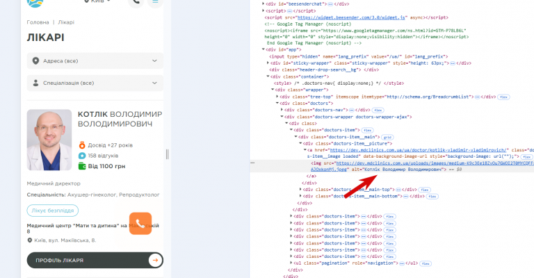Click the orange experience medal icon
The height and width of the screenshot is (278, 534).
tap(82, 145)
